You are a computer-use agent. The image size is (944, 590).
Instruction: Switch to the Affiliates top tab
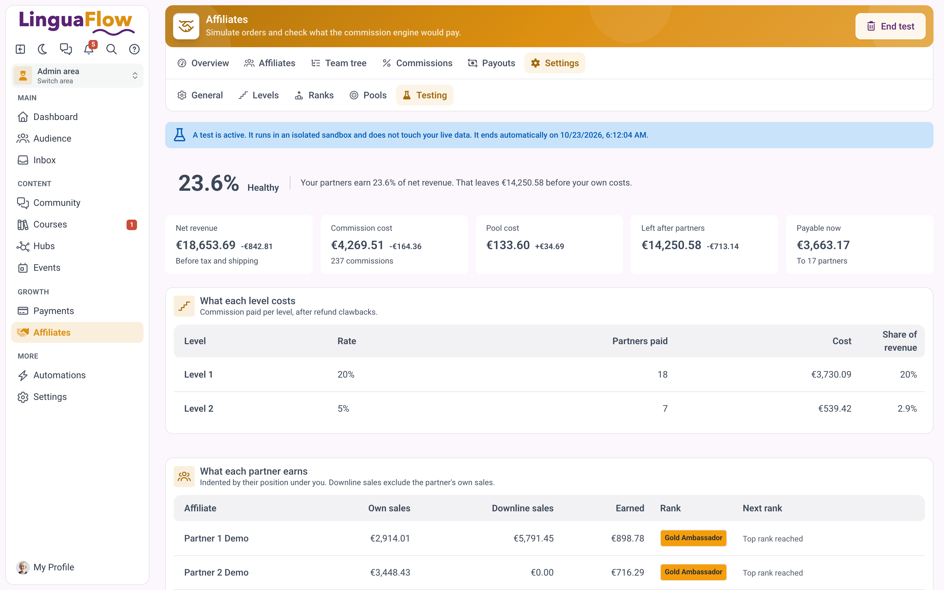click(269, 63)
